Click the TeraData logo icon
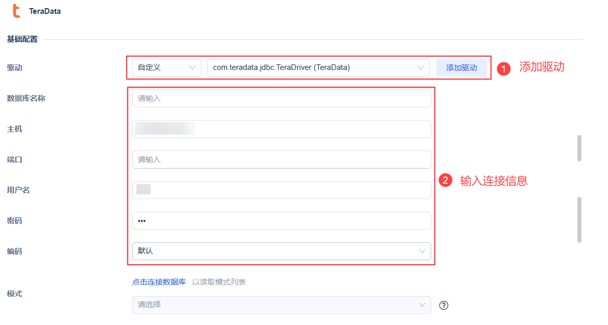 tap(16, 11)
